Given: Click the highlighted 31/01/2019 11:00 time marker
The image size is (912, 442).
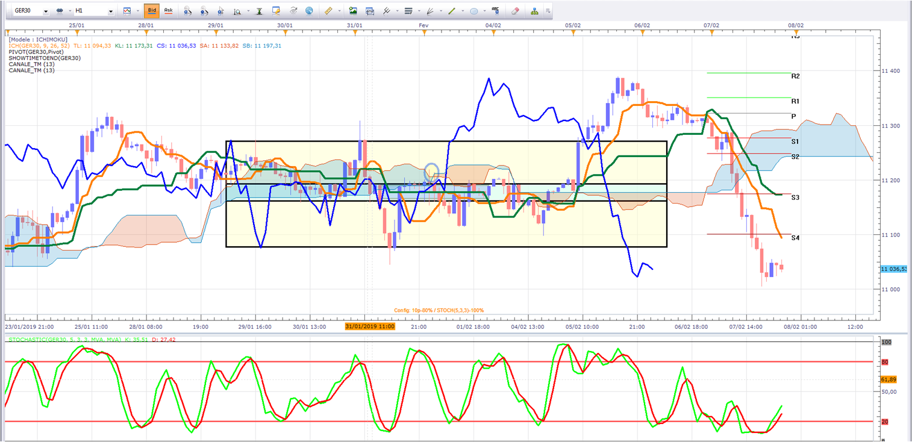Looking at the screenshot, I should 370,326.
